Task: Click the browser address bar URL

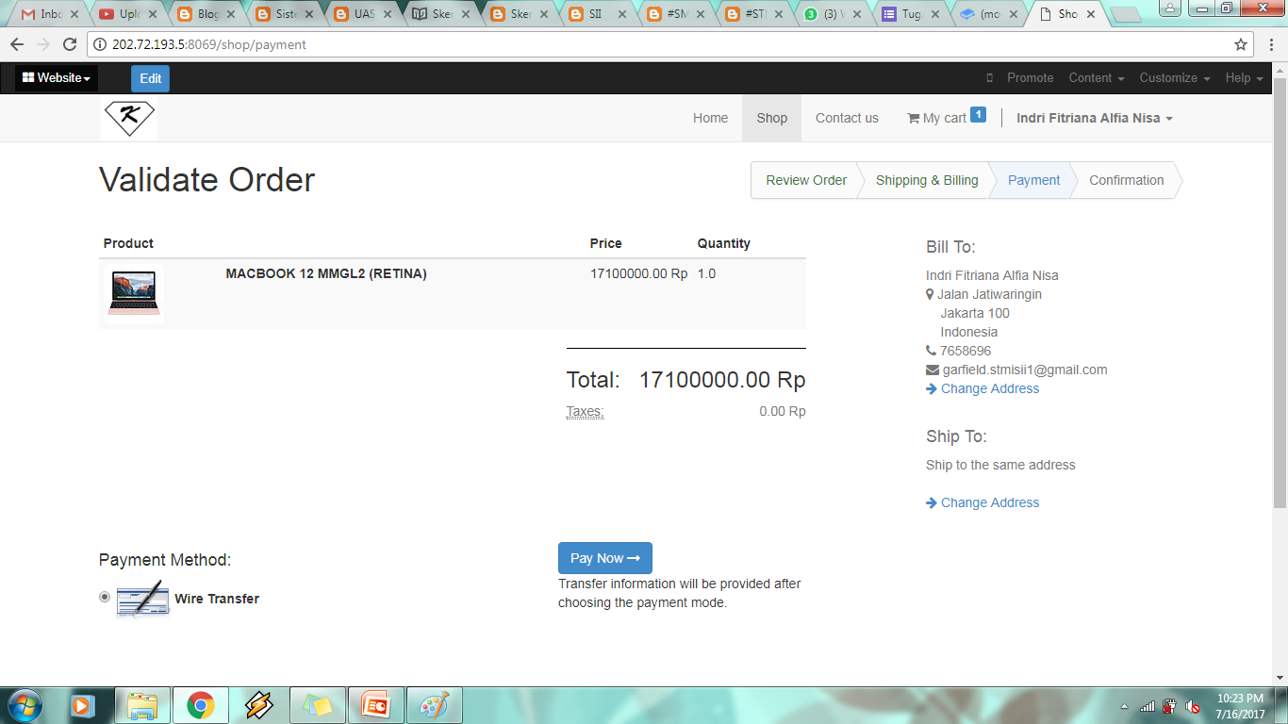Action: coord(209,44)
